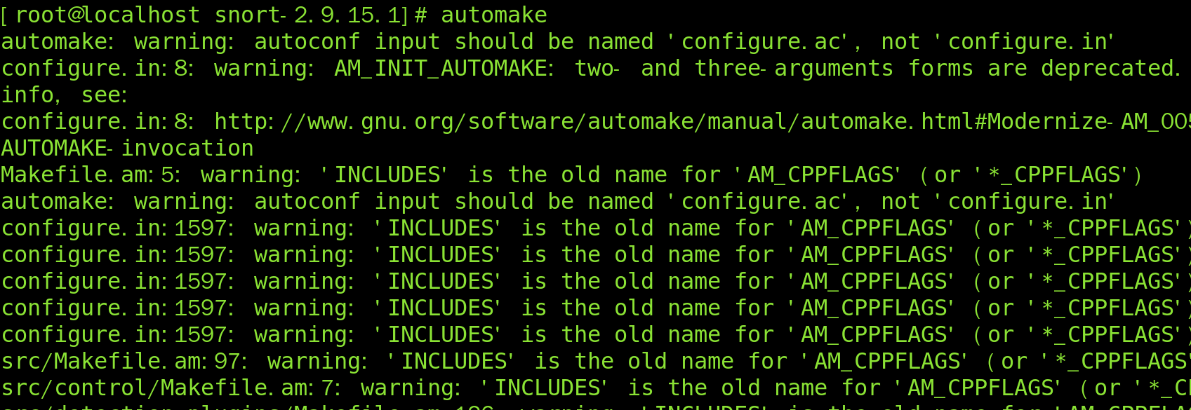Image resolution: width=1191 pixels, height=410 pixels.
Task: Click 'configure.in:8:' before the AM_INIT_AUTOMAKE warning
Action: pos(98,68)
